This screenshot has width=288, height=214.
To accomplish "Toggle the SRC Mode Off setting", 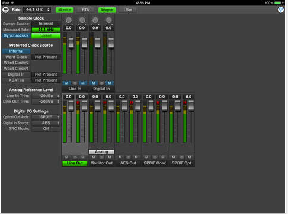I will (46, 129).
